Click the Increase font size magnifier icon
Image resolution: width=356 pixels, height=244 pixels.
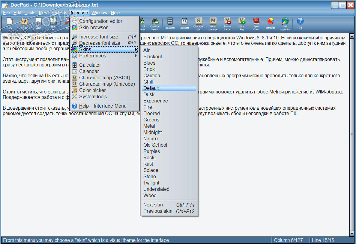(74, 37)
